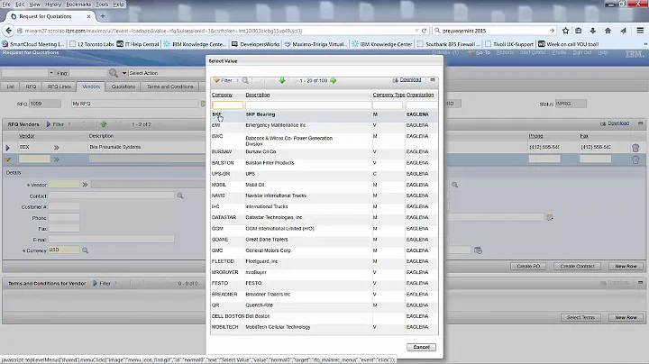Click the Create PO button
This screenshot has width=649, height=364.
(x=528, y=266)
